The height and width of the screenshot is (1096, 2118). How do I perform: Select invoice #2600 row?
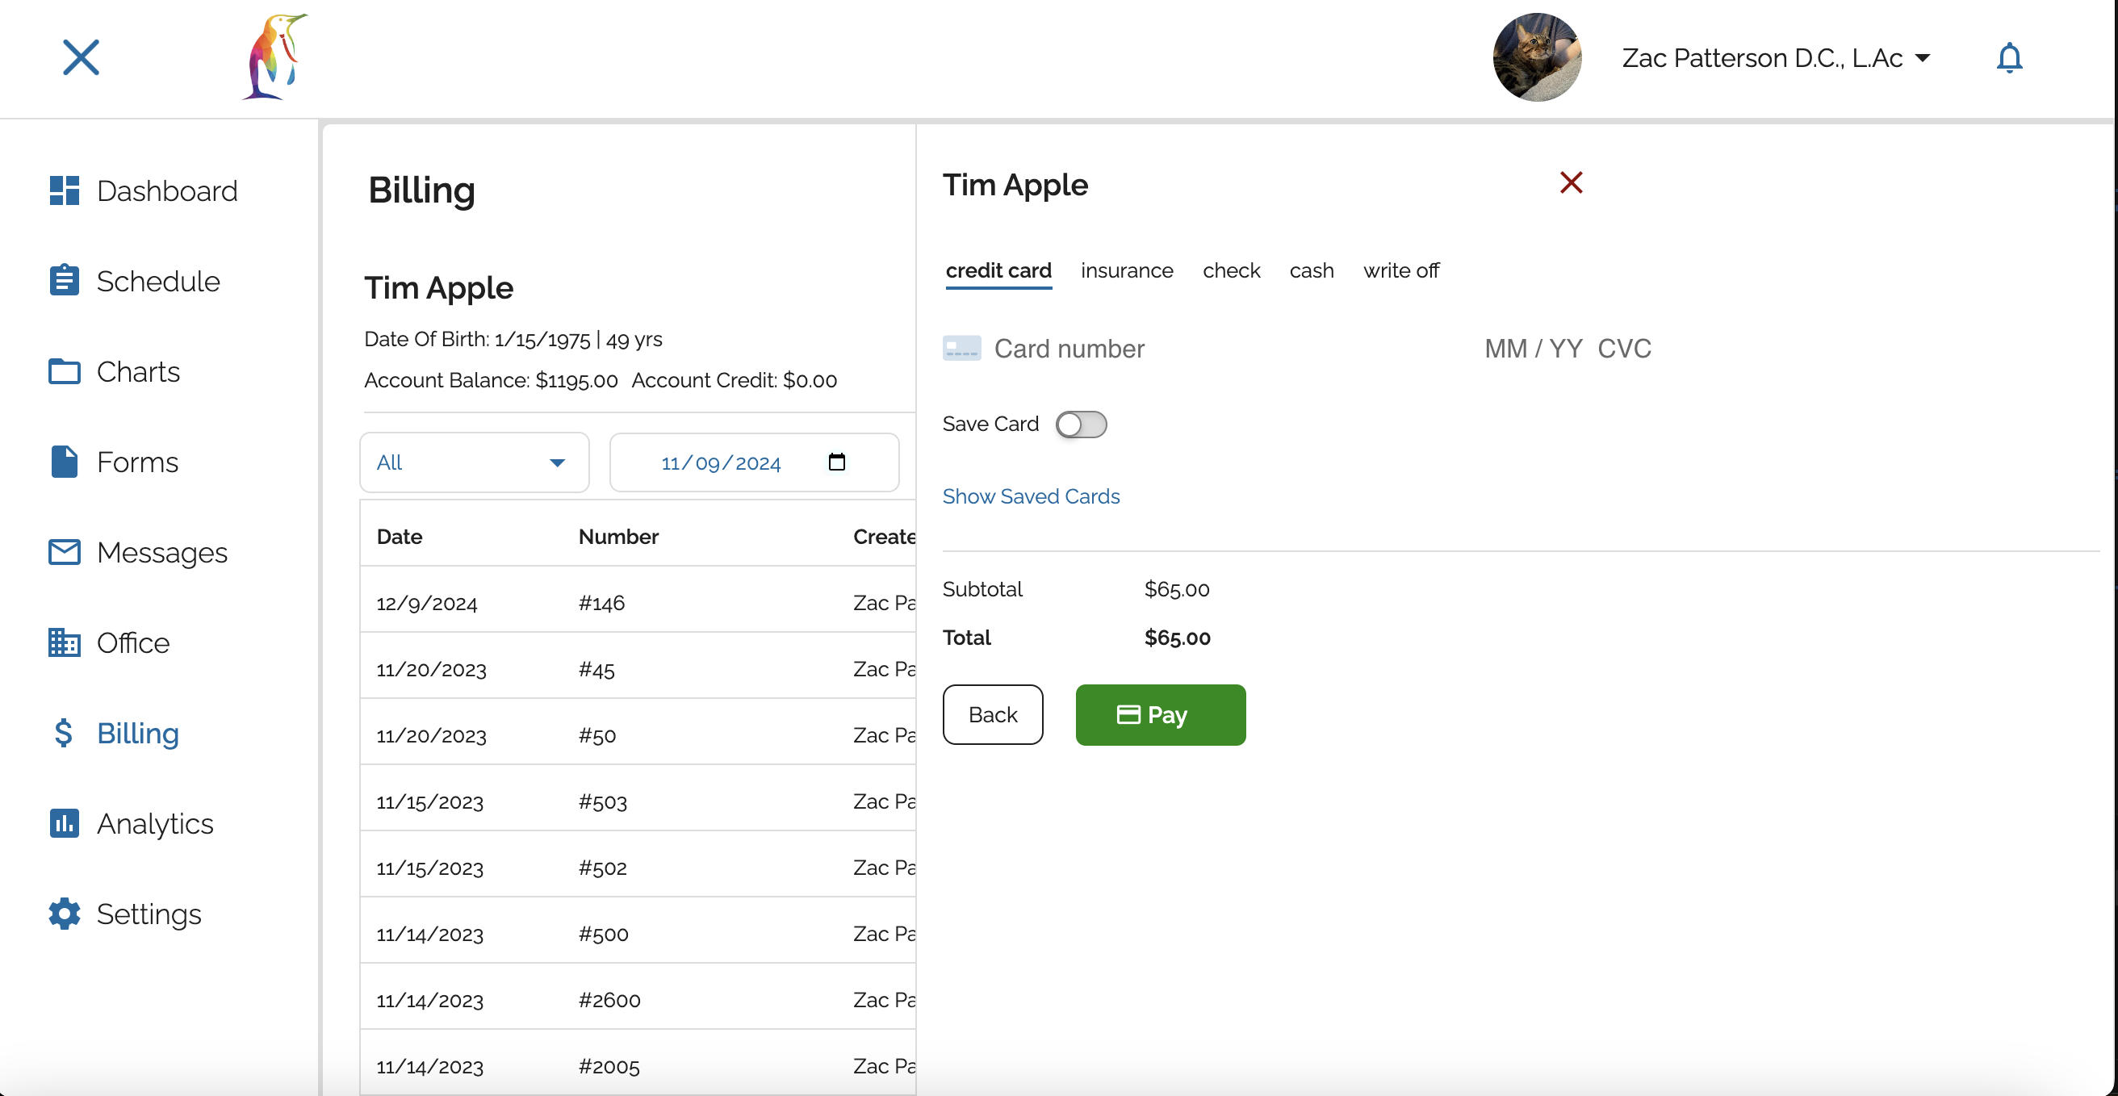tap(638, 1000)
